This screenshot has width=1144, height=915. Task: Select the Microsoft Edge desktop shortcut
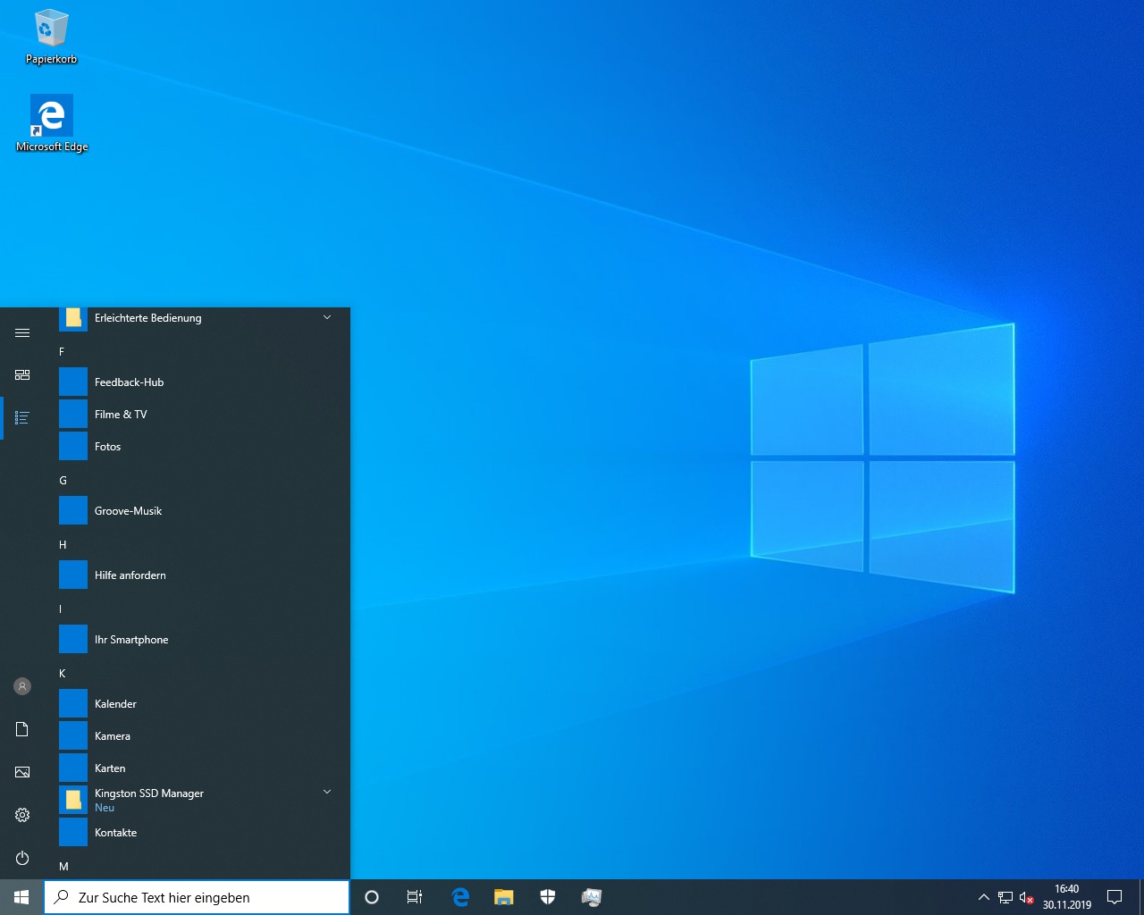52,123
